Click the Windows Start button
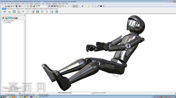176x98 pixels. (2, 97)
